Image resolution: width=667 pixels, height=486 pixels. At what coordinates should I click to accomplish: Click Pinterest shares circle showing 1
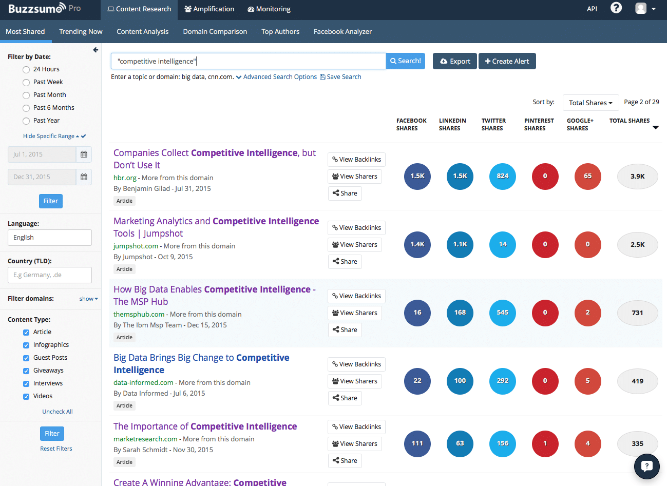[545, 443]
